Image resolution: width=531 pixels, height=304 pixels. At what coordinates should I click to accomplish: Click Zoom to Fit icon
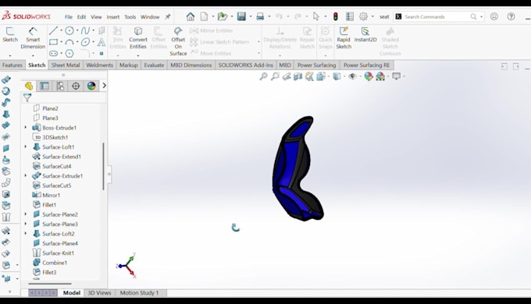pos(263,76)
